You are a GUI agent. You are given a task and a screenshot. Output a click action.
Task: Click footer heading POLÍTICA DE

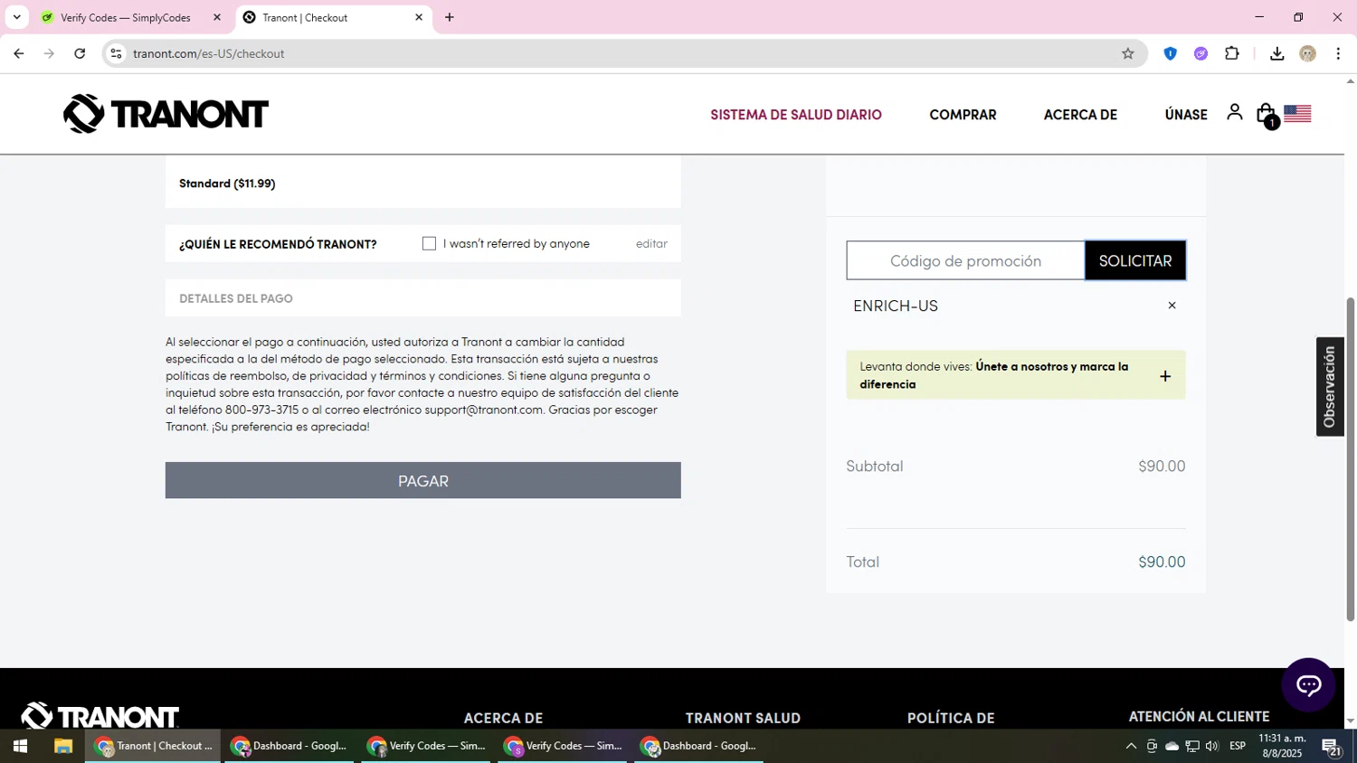pos(951,718)
